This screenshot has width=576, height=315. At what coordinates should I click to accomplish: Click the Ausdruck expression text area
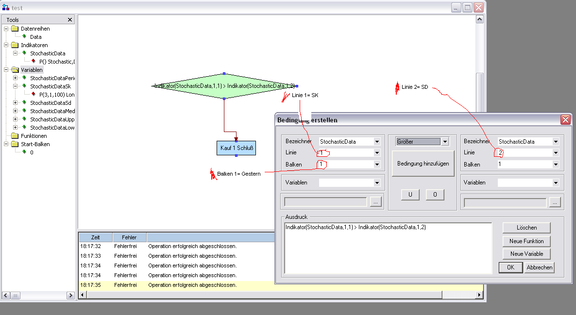(x=388, y=248)
